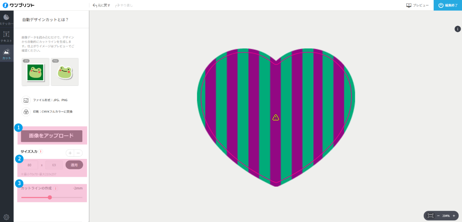Click the yellow warning triangle on heart
Image resolution: width=462 pixels, height=222 pixels.
pos(276,118)
